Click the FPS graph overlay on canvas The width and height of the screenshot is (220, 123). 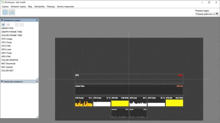[x=129, y=79]
